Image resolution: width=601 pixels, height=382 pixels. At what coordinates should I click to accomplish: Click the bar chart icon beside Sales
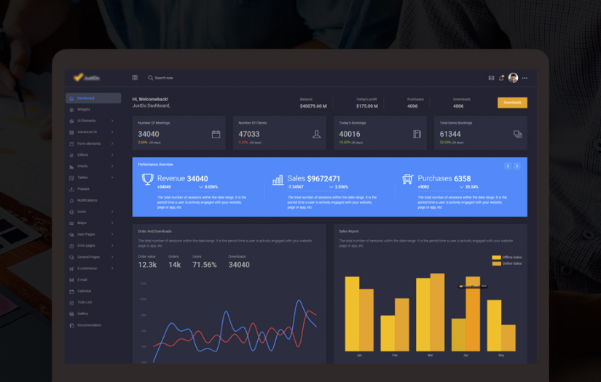tap(278, 180)
